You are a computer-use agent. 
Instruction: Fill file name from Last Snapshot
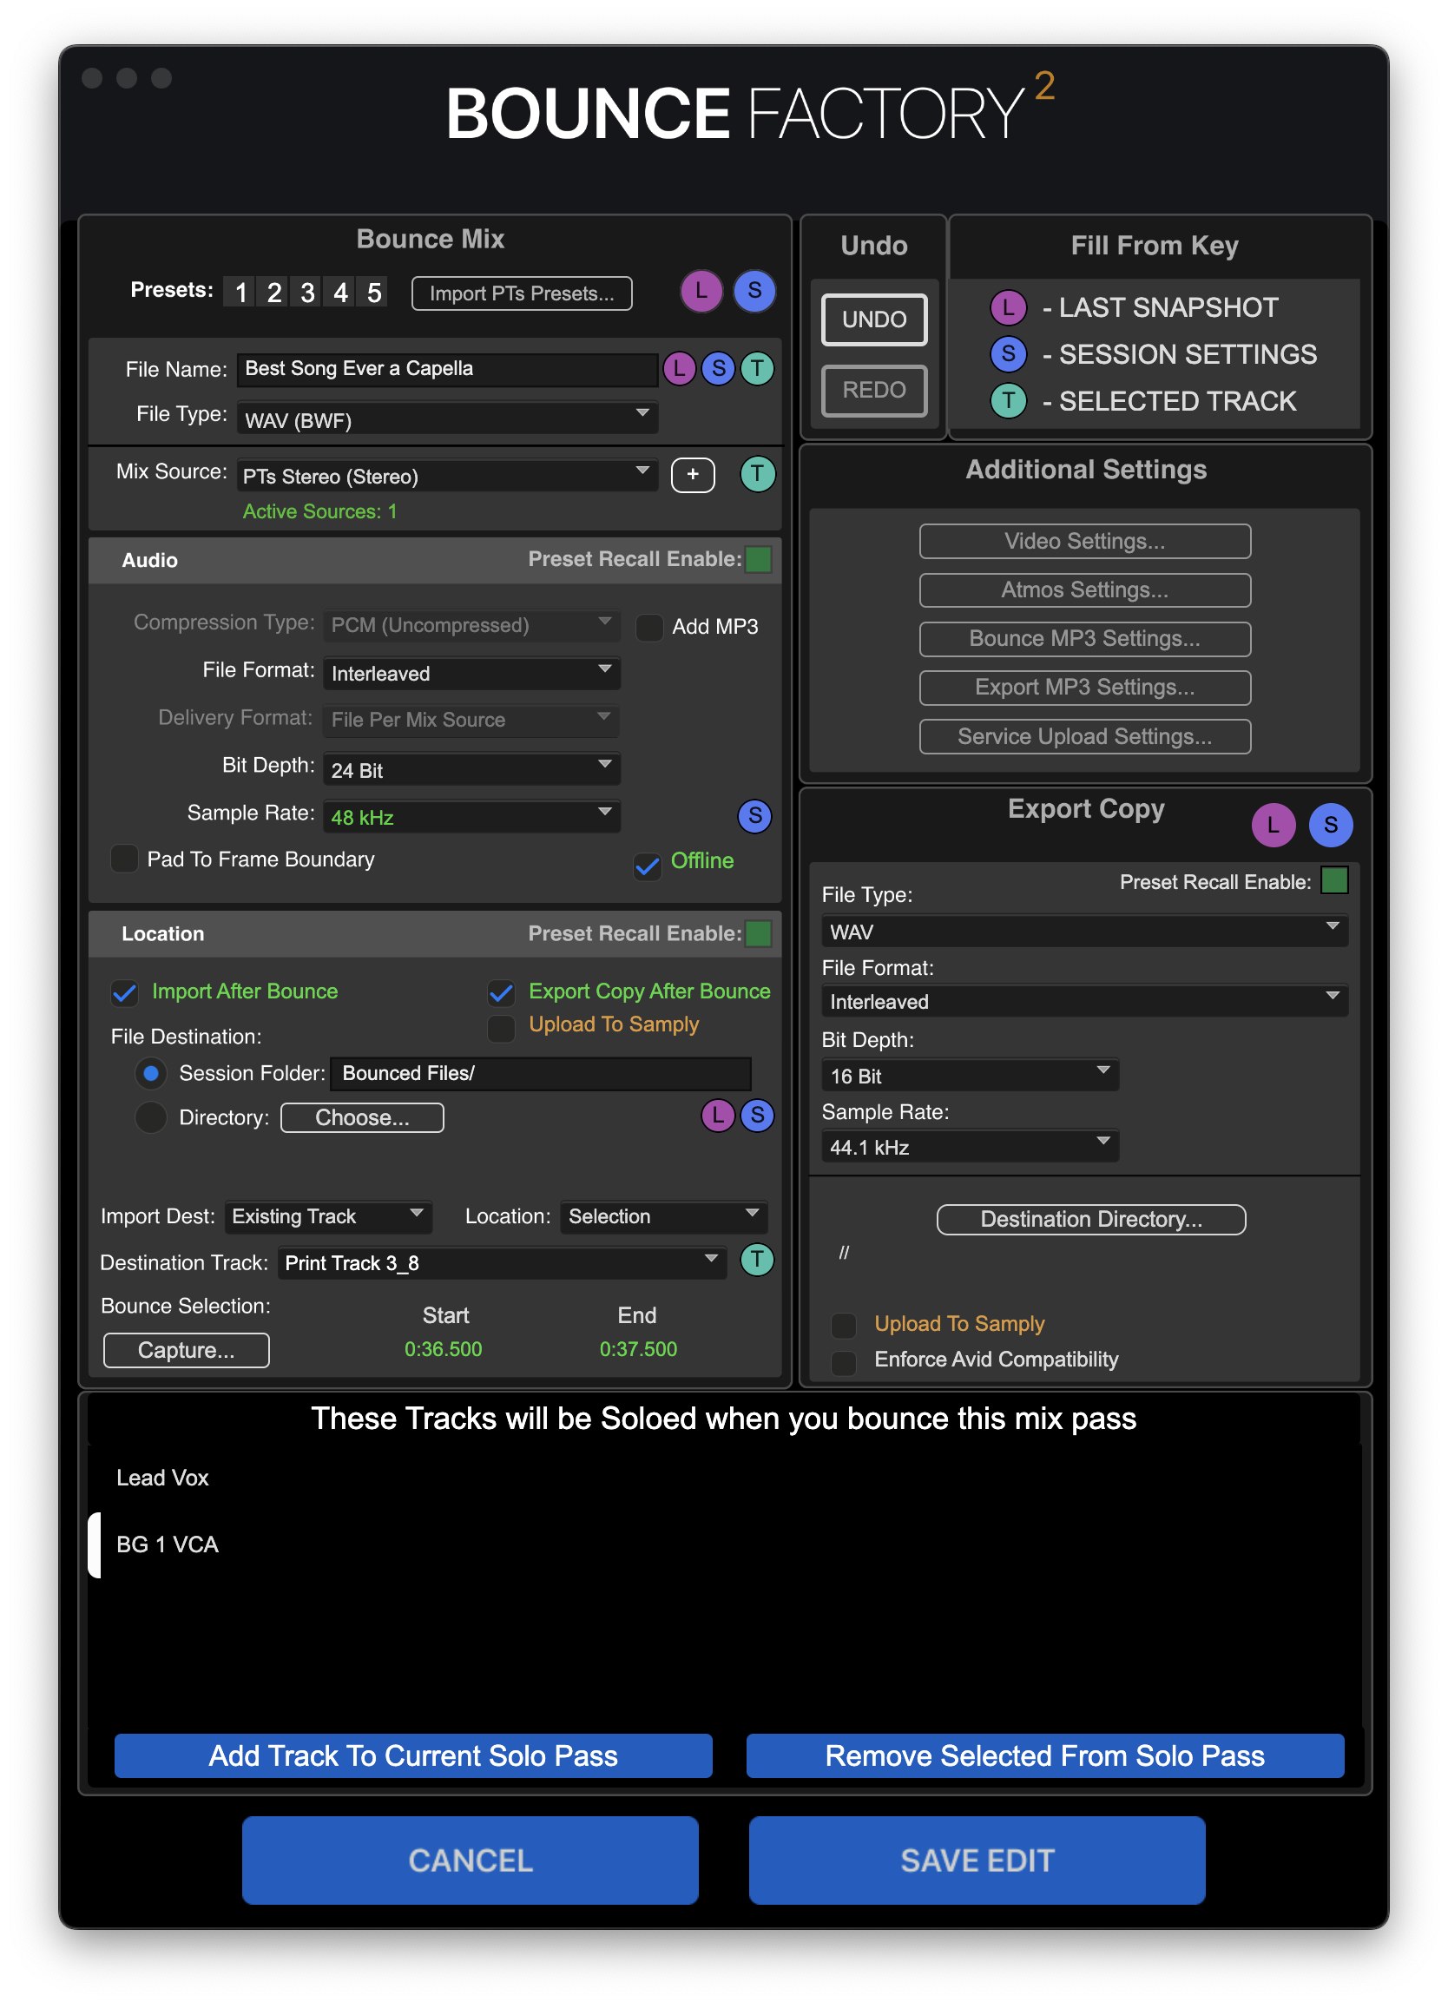tap(680, 369)
